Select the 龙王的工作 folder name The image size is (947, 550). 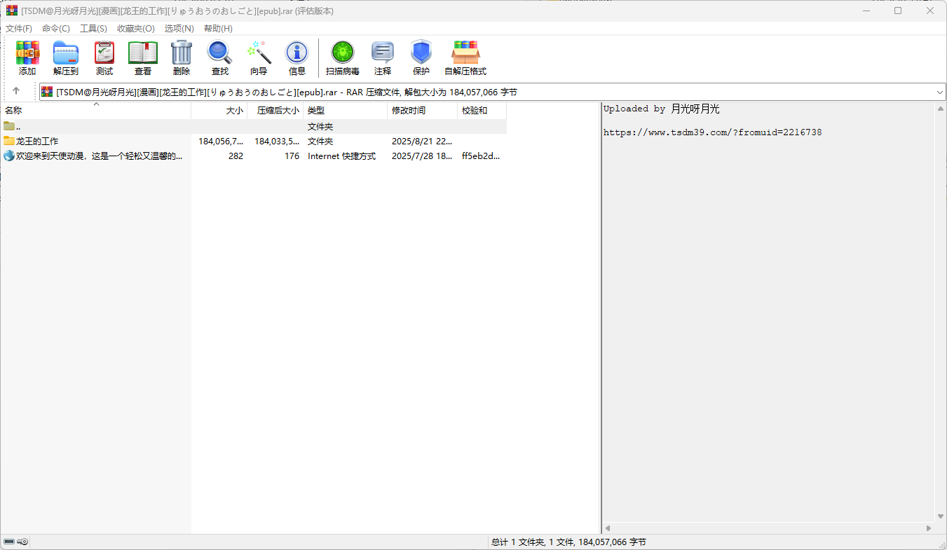[x=37, y=141]
